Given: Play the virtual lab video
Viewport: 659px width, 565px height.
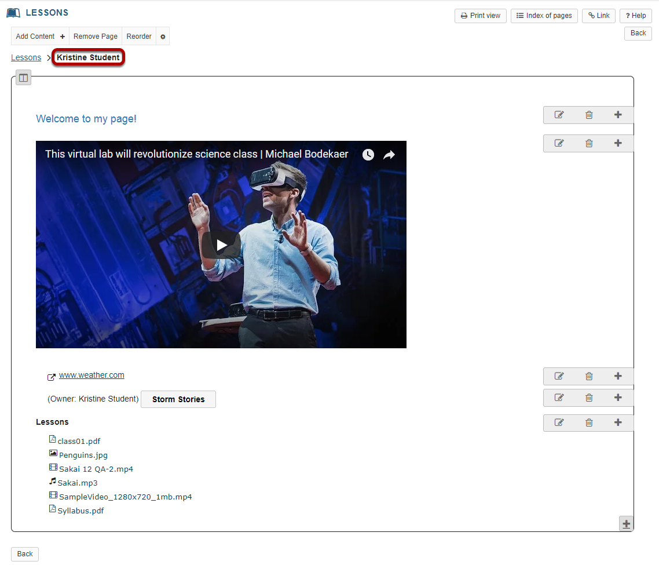Looking at the screenshot, I should click(x=221, y=245).
